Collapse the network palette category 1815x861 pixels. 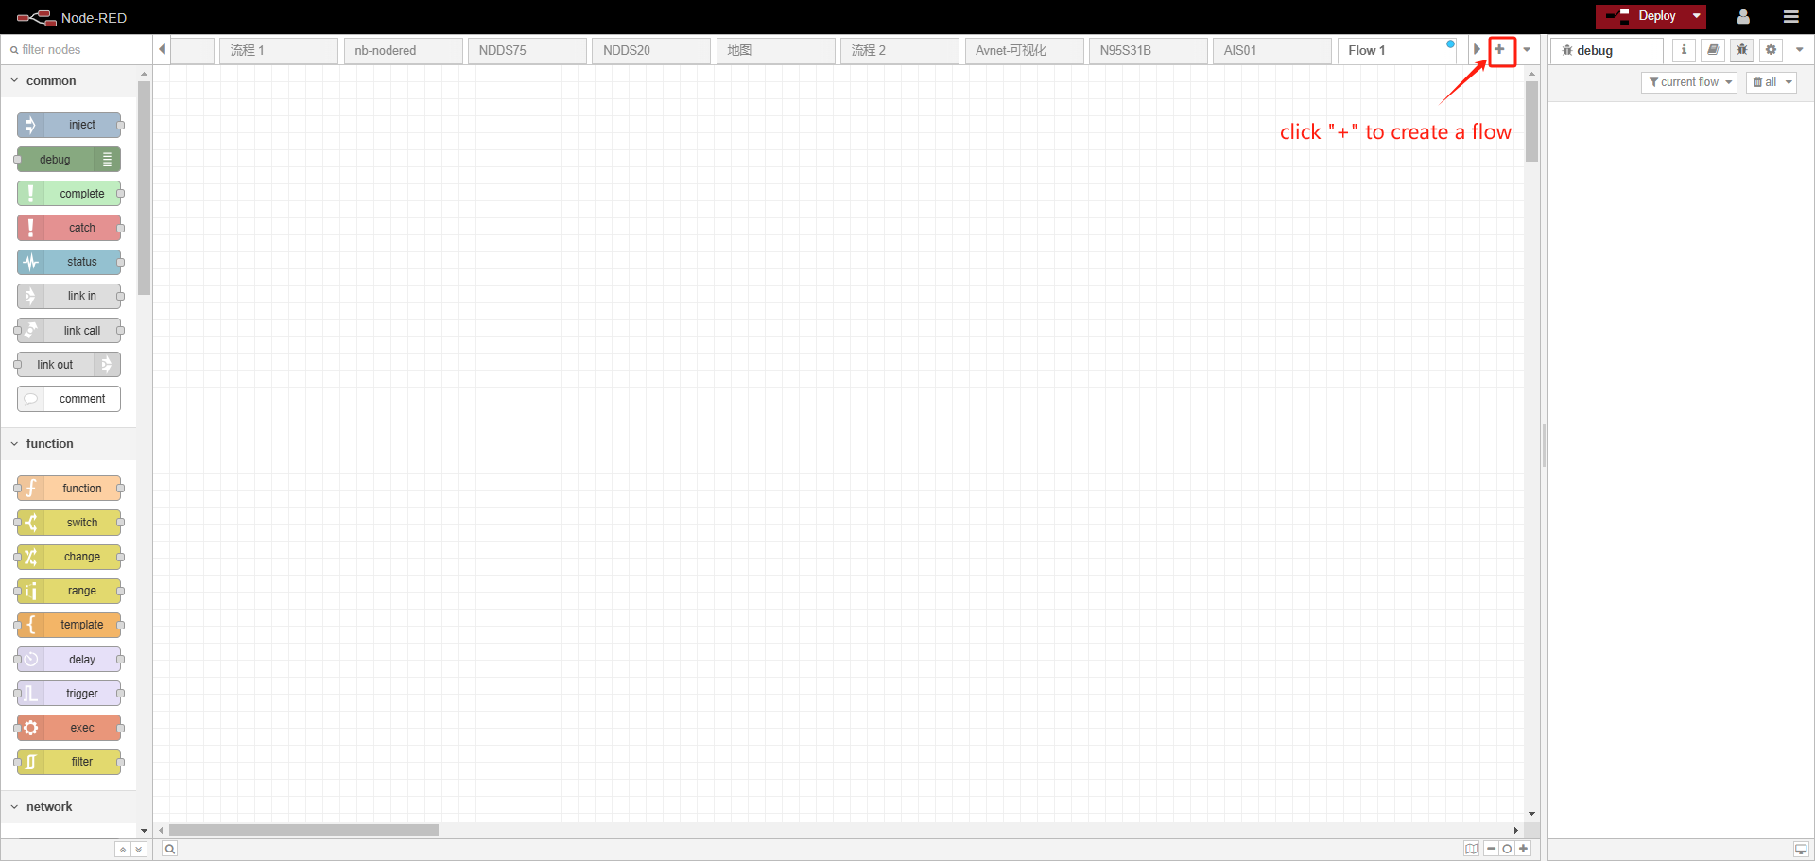click(x=68, y=807)
